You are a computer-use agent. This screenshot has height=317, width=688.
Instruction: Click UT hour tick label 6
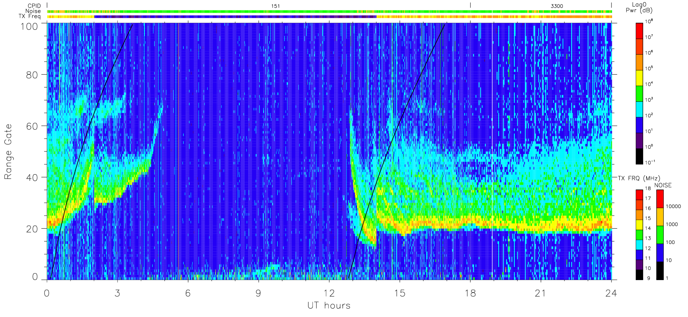click(x=188, y=293)
